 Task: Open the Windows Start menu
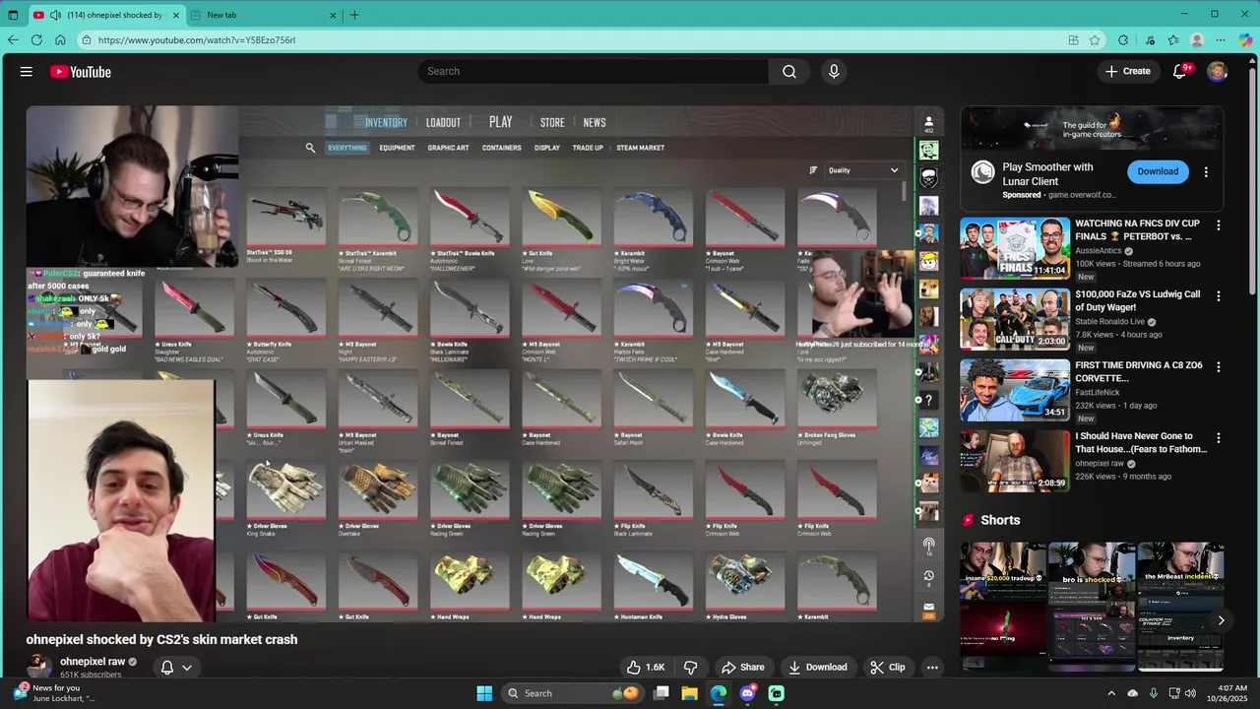point(484,693)
